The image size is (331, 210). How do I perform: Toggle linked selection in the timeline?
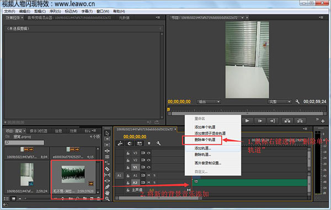point(140,143)
